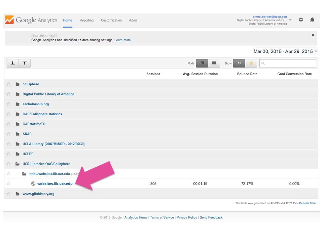Expand the OACstatsforTO folder icon

[17, 124]
